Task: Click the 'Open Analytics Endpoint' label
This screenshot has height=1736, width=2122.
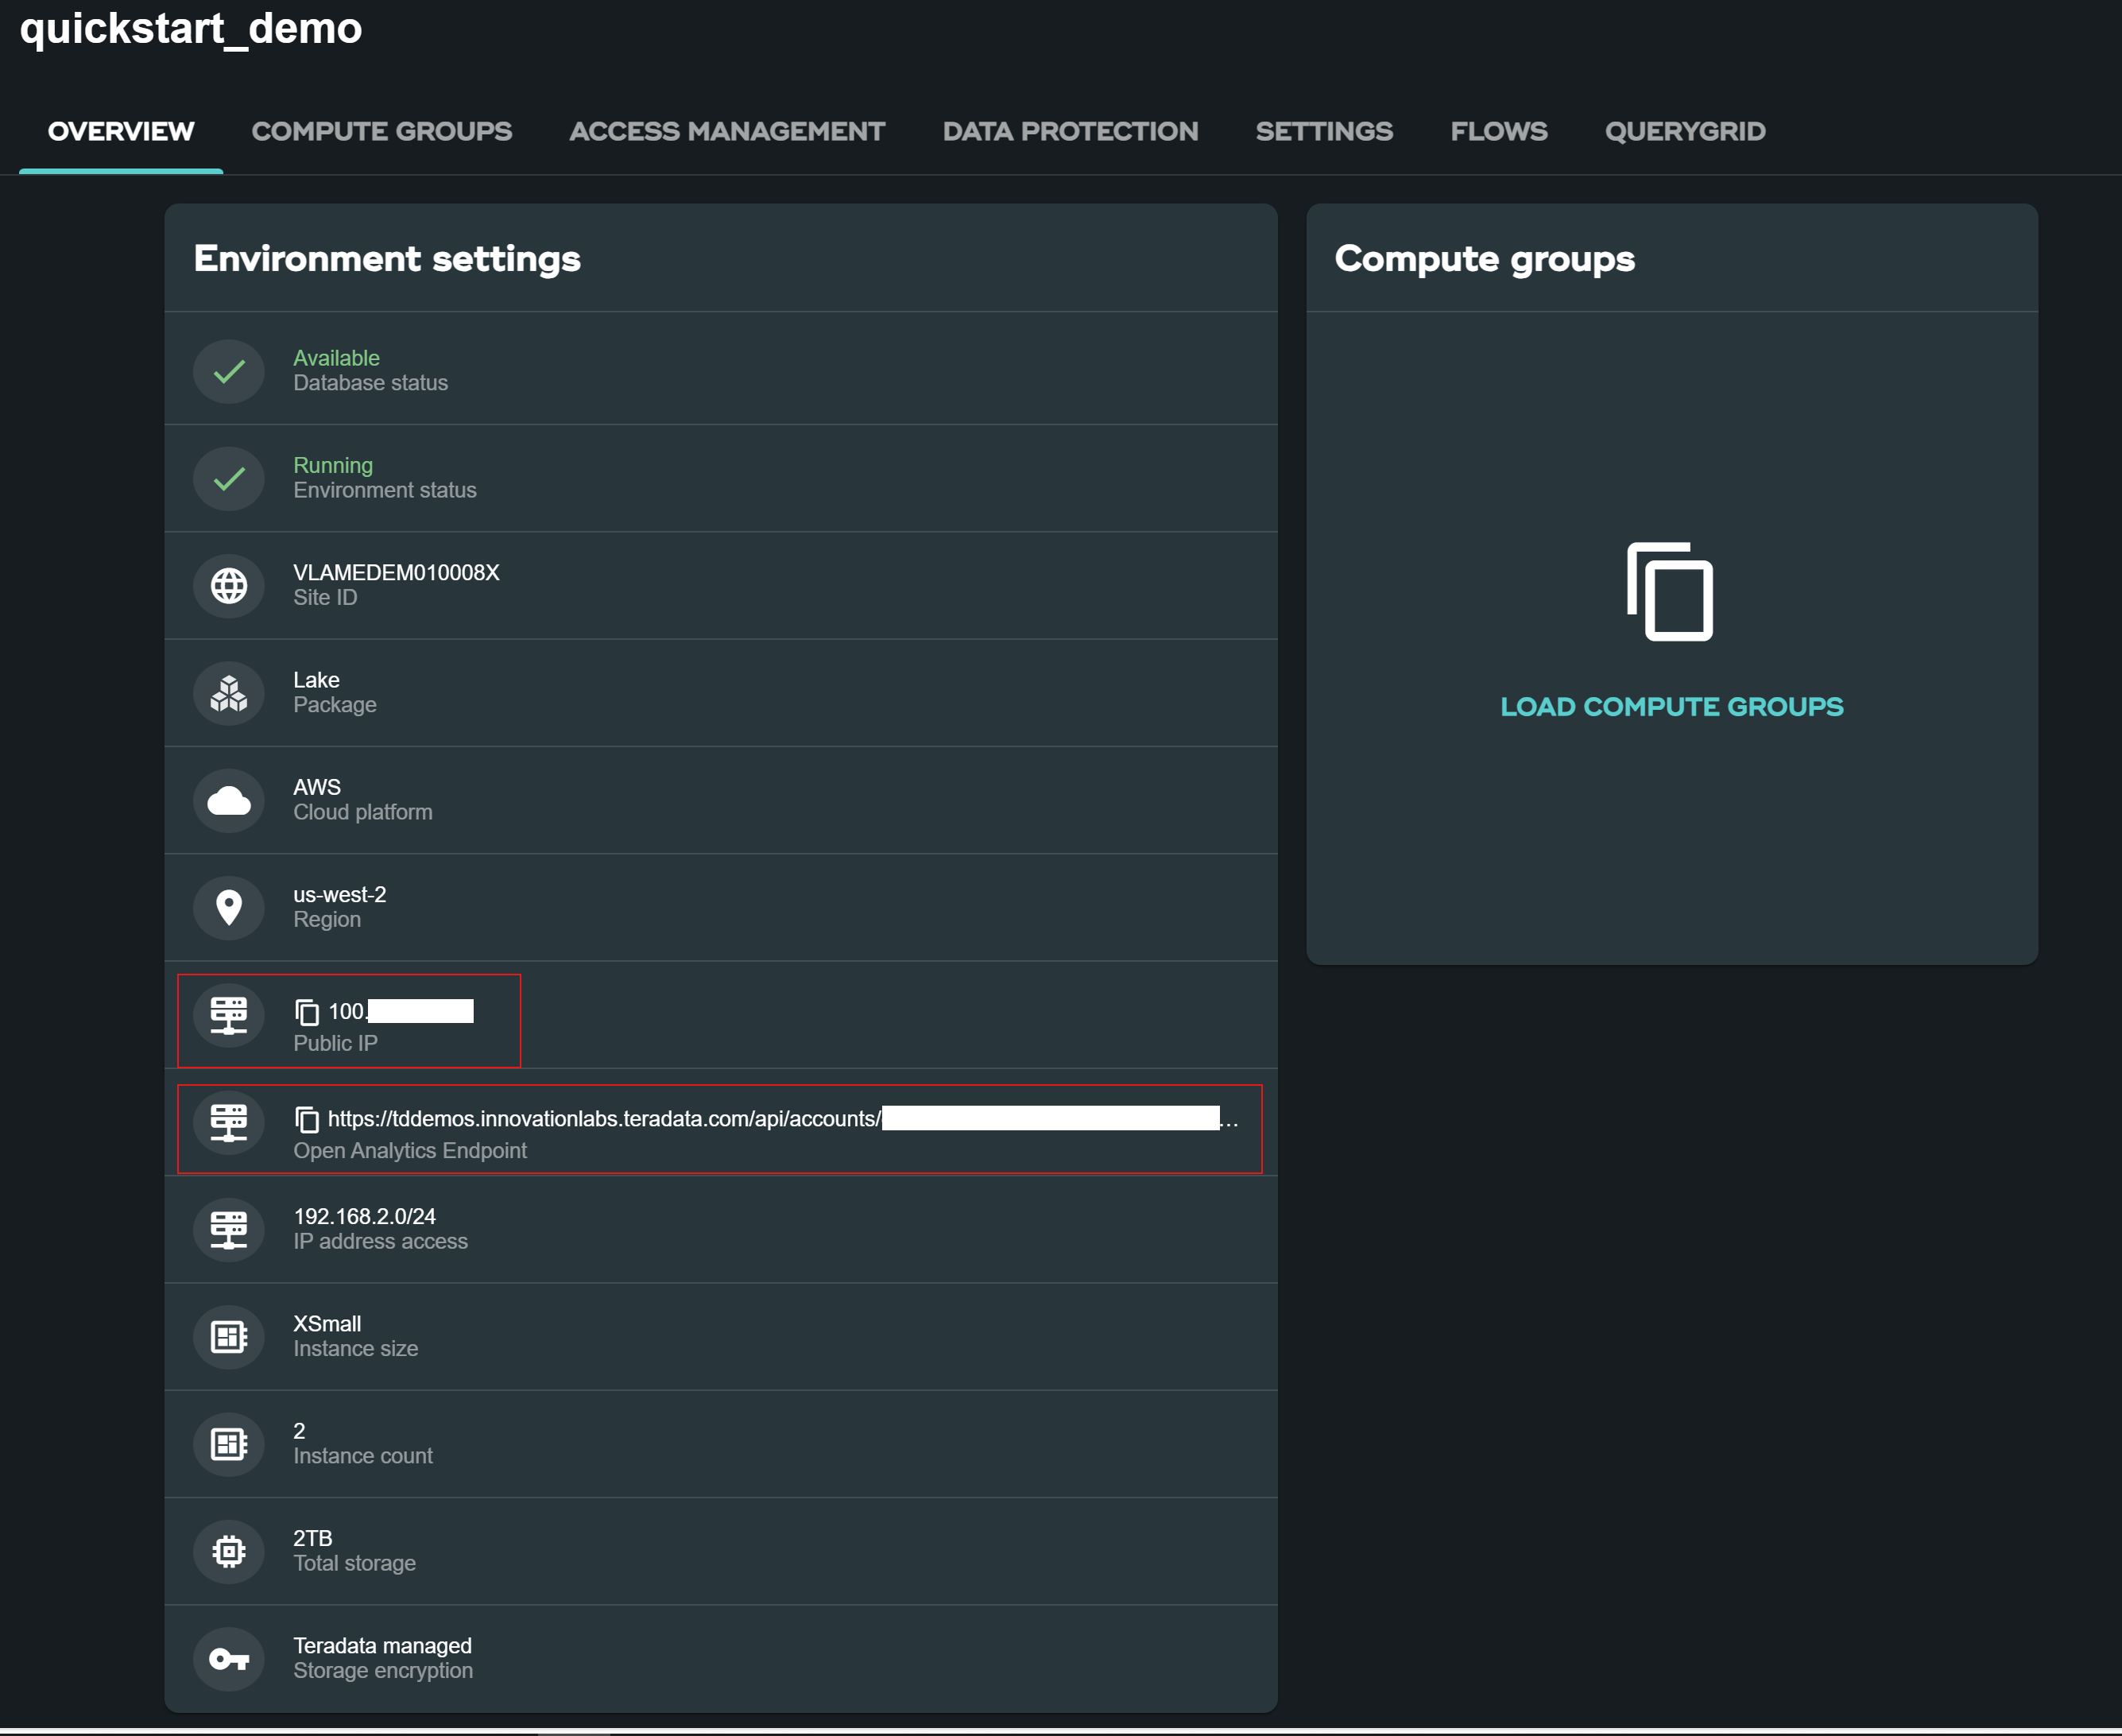Action: (x=410, y=1151)
